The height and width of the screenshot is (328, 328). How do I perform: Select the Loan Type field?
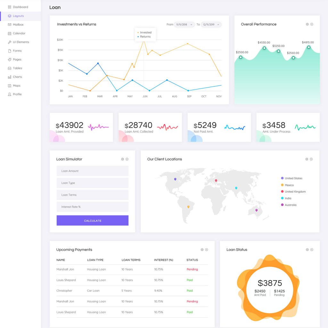click(93, 183)
